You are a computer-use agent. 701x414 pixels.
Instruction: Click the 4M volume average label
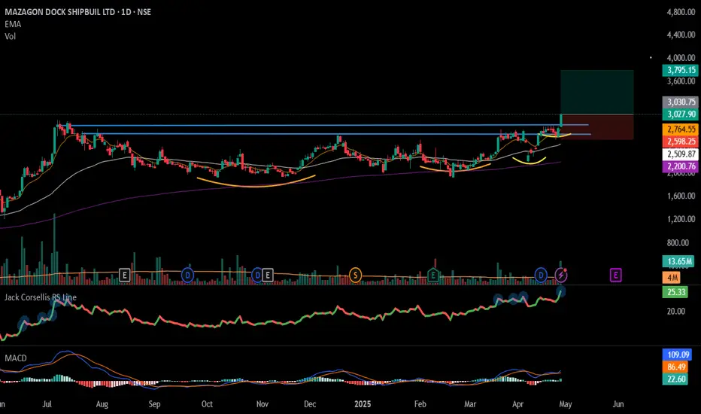point(672,278)
